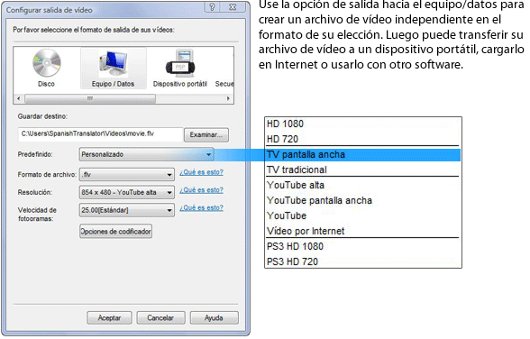Screen dimensions: 530x339
Task: Choose TV pantalla ancha preset
Action: point(362,155)
